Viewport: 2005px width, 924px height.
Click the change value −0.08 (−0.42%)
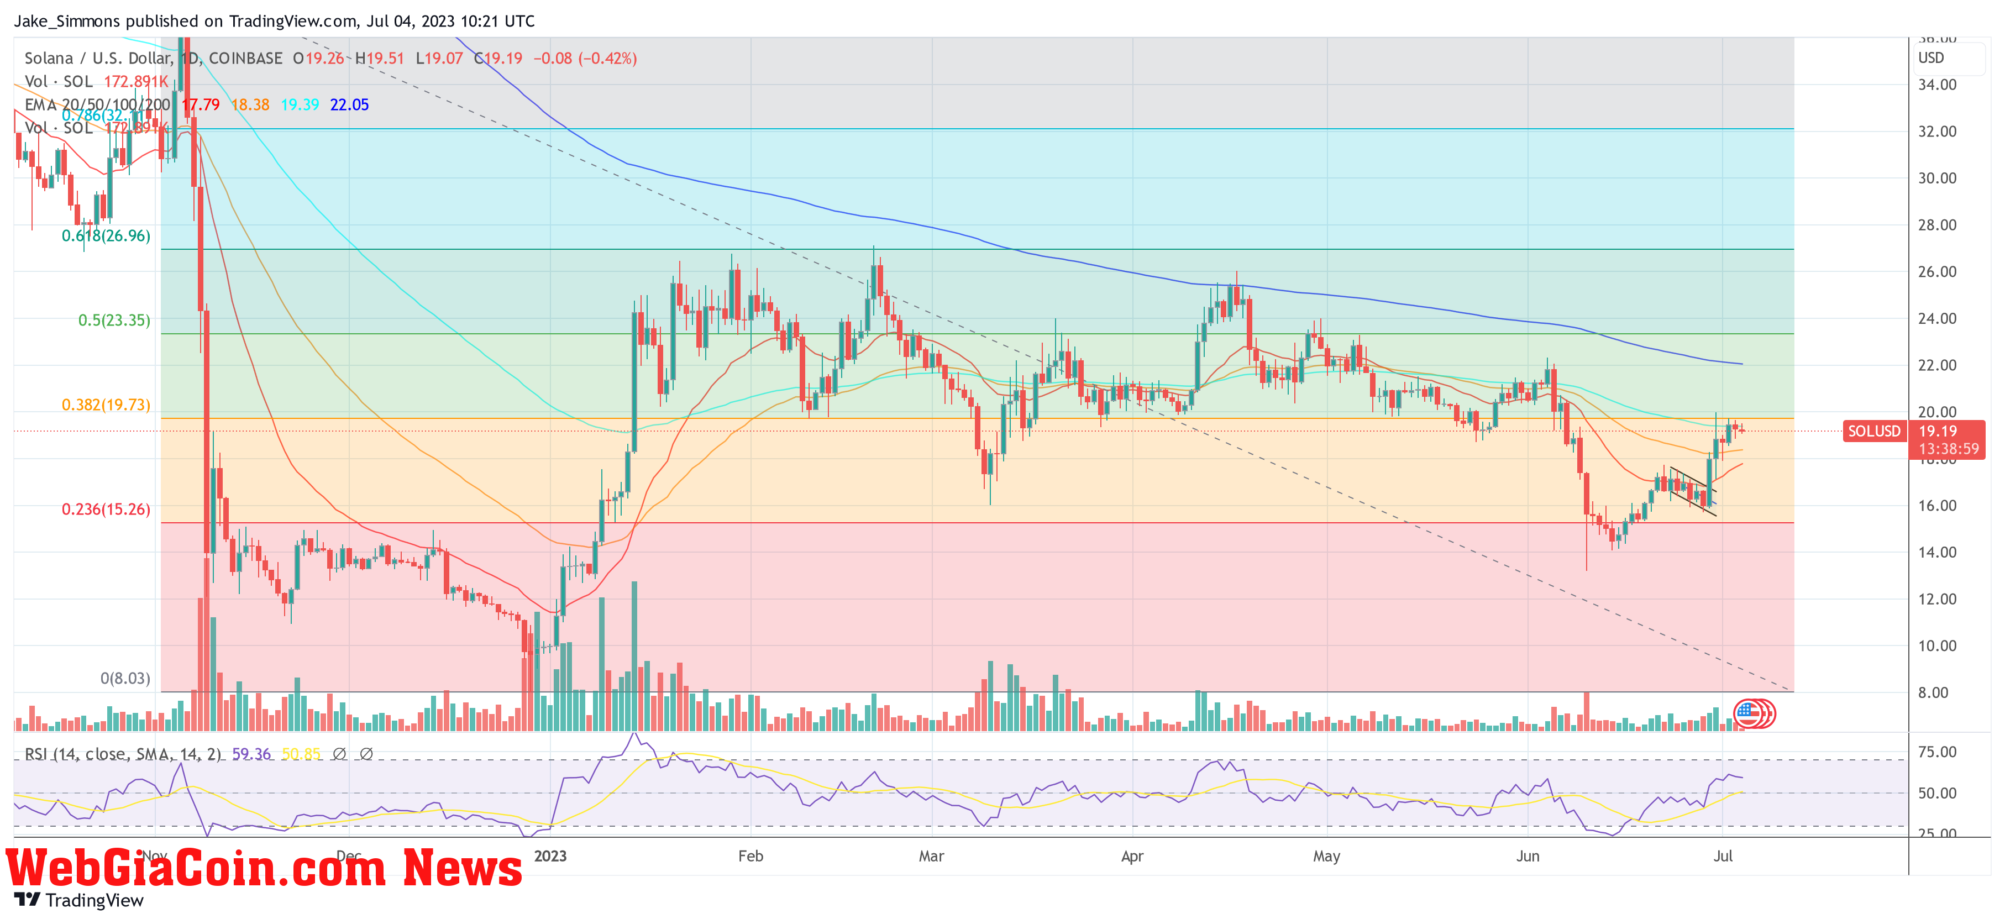click(585, 59)
